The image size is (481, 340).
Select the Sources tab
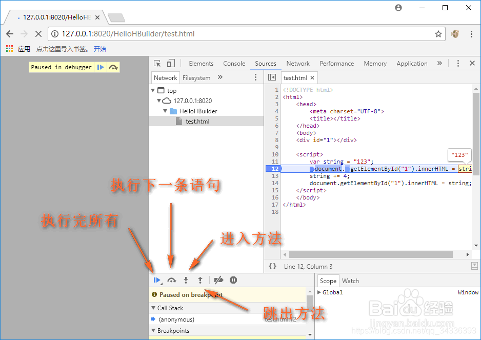265,64
